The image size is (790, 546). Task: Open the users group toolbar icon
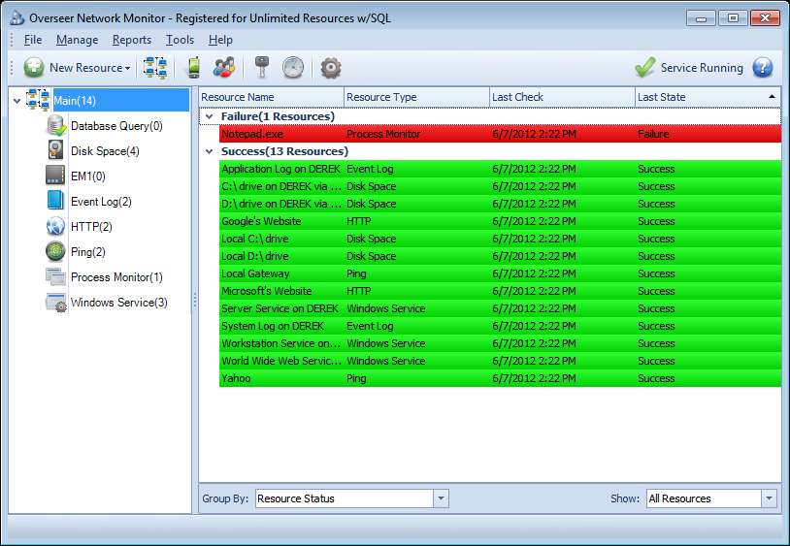224,68
